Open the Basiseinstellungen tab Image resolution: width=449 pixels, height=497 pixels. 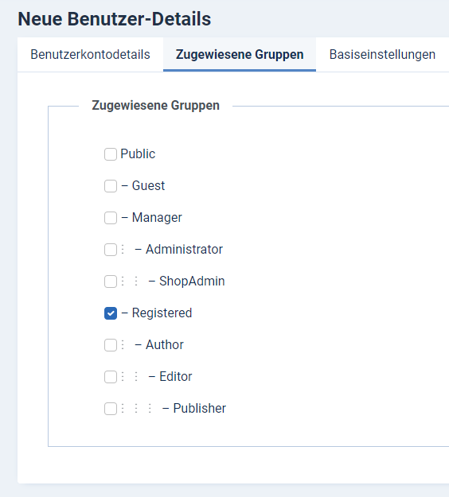click(382, 55)
